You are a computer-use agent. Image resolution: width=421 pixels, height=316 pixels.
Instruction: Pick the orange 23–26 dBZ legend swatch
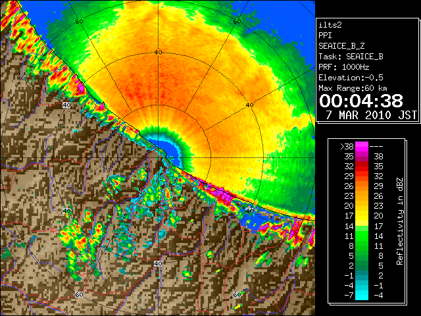362,196
